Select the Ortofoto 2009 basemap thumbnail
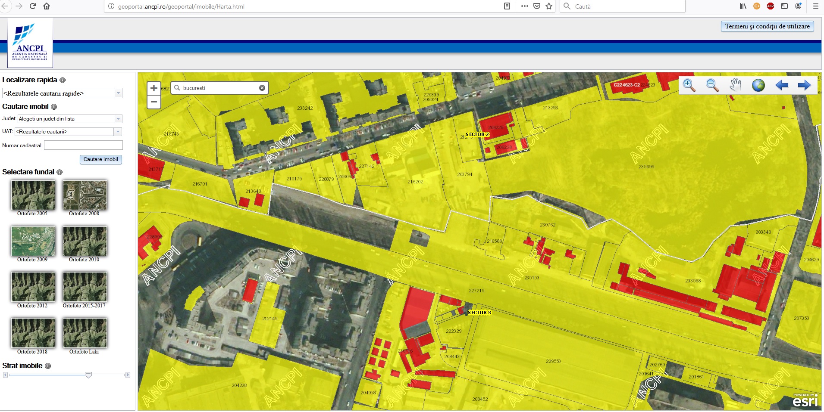Image resolution: width=824 pixels, height=412 pixels. click(x=33, y=241)
